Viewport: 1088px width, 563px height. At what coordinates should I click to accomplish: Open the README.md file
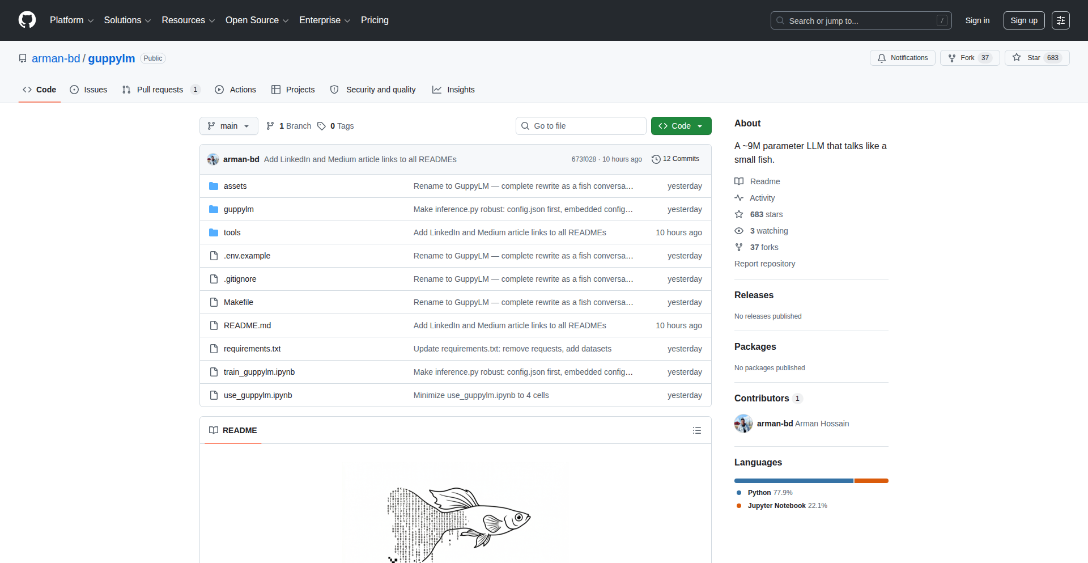(x=247, y=325)
